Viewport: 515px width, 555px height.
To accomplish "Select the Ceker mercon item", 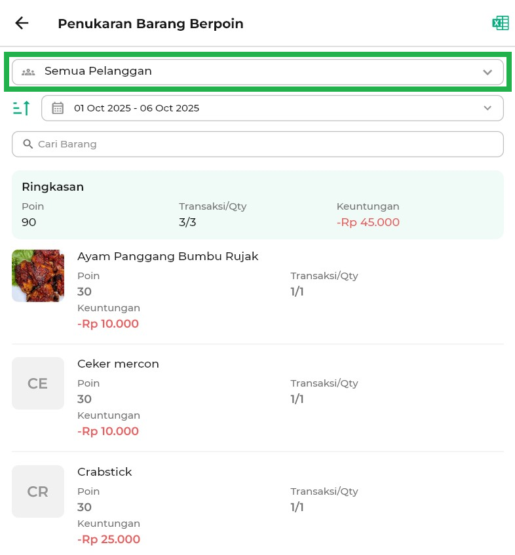I will point(118,364).
